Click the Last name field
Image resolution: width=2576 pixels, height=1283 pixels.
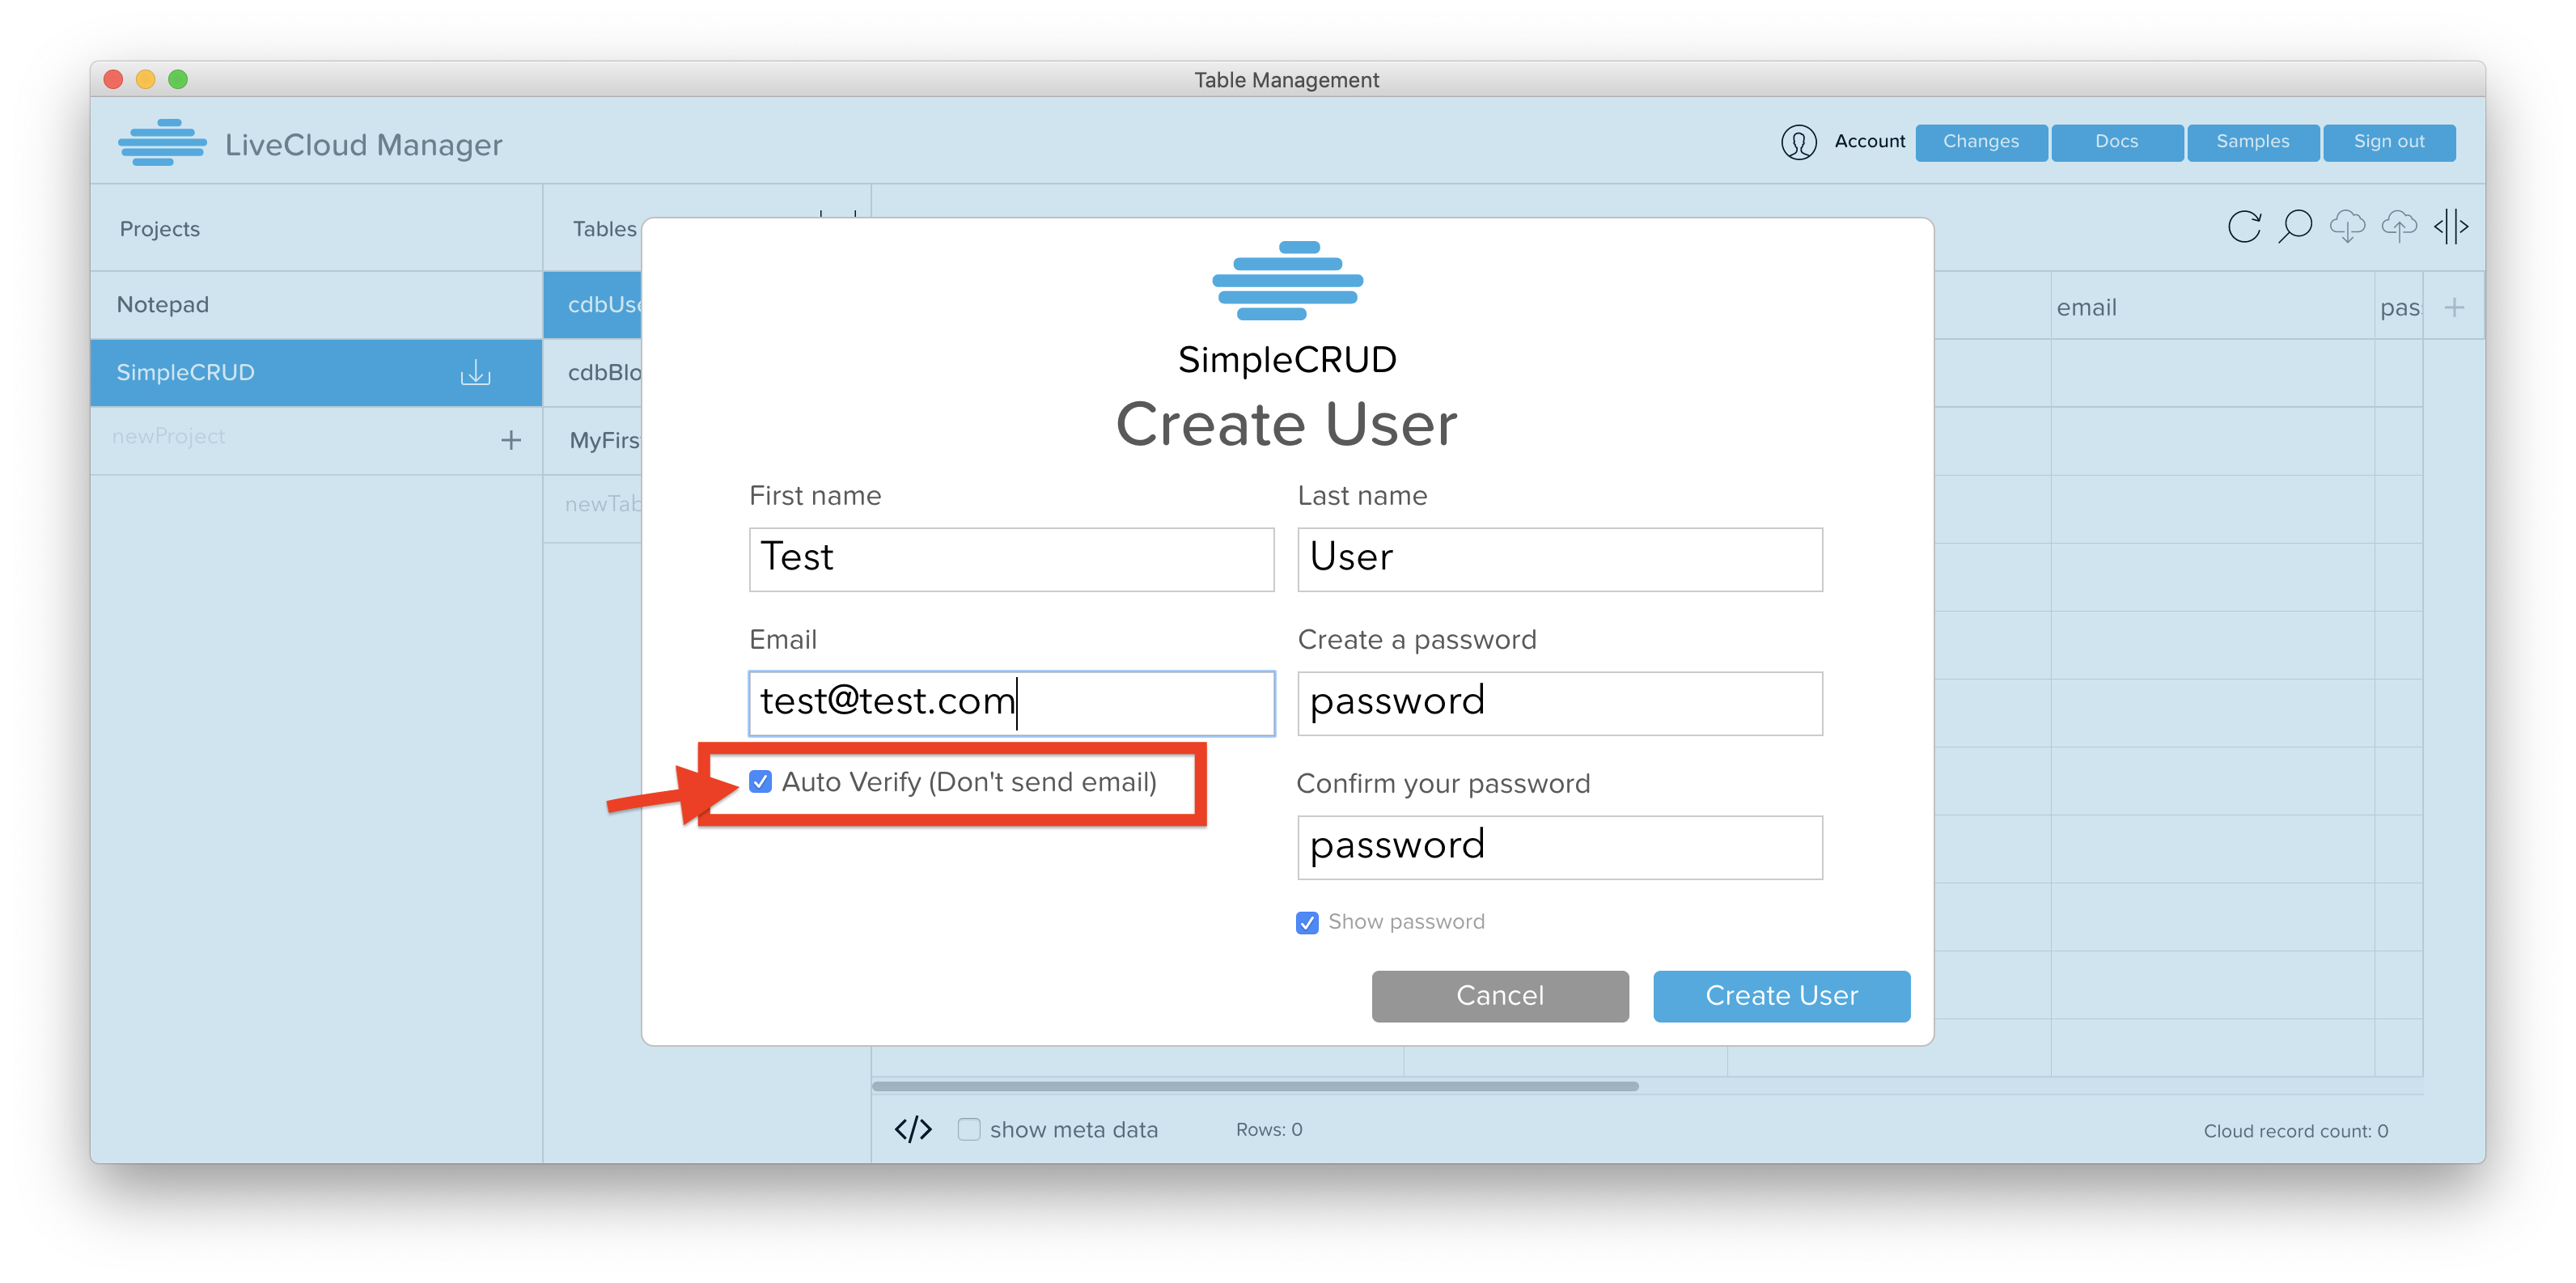[1560, 559]
